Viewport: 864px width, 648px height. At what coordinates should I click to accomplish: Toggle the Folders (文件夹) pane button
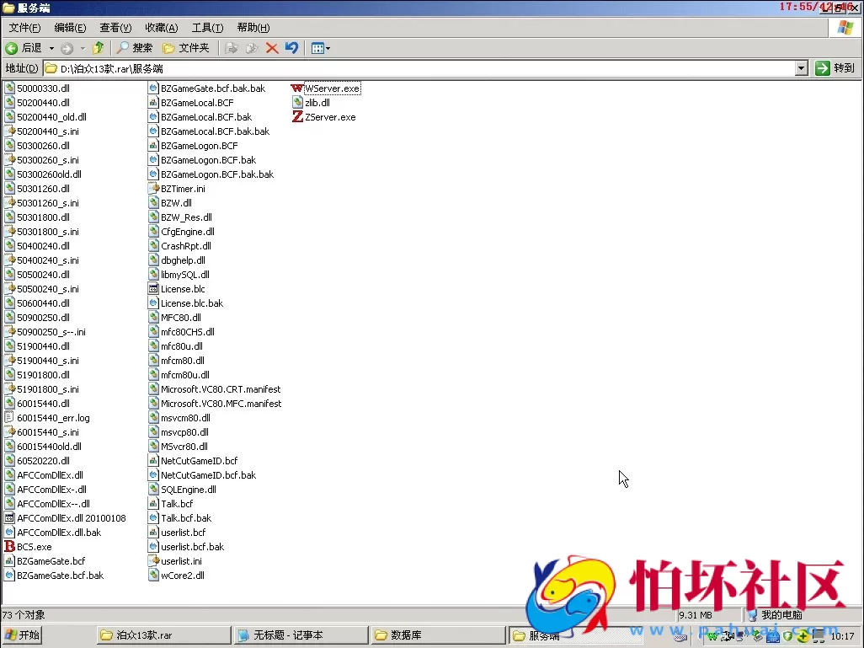[186, 48]
